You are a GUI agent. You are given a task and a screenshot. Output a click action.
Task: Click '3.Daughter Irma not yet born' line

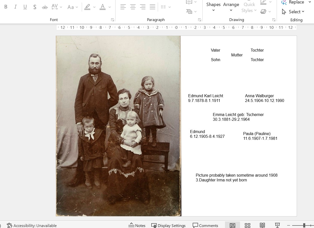pyautogui.click(x=221, y=180)
